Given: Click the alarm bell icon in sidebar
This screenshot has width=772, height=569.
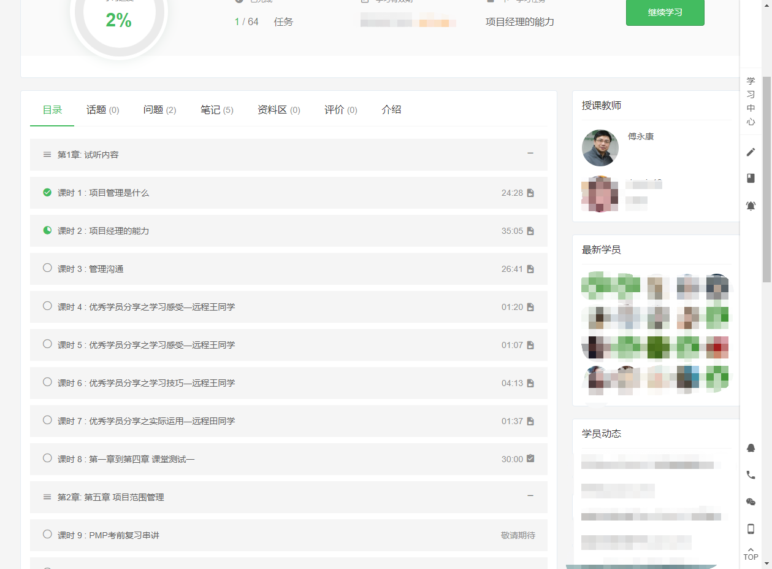Looking at the screenshot, I should 751,206.
